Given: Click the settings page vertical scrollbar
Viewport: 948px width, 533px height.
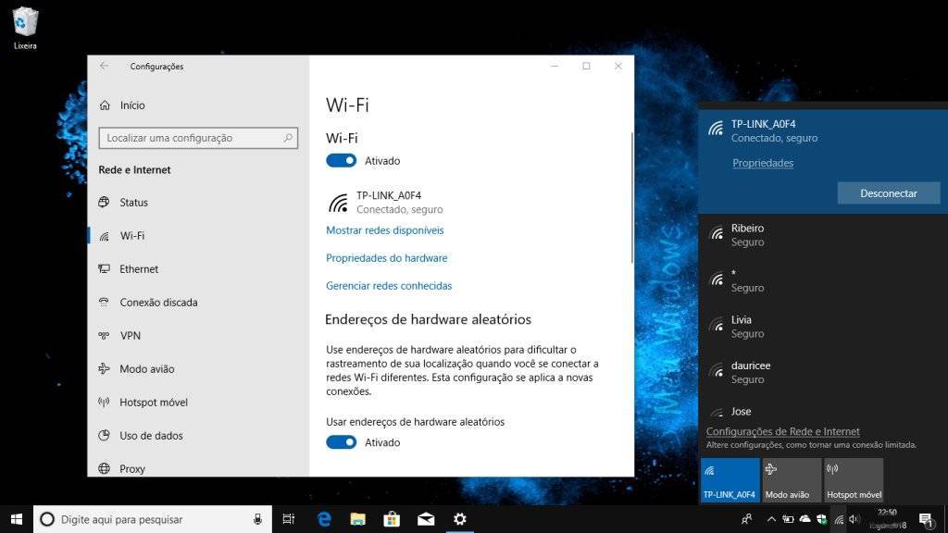Looking at the screenshot, I should pyautogui.click(x=631, y=198).
